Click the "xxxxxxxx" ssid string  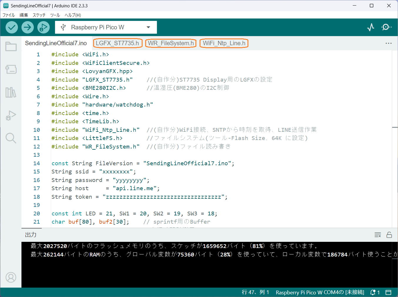pos(116,172)
